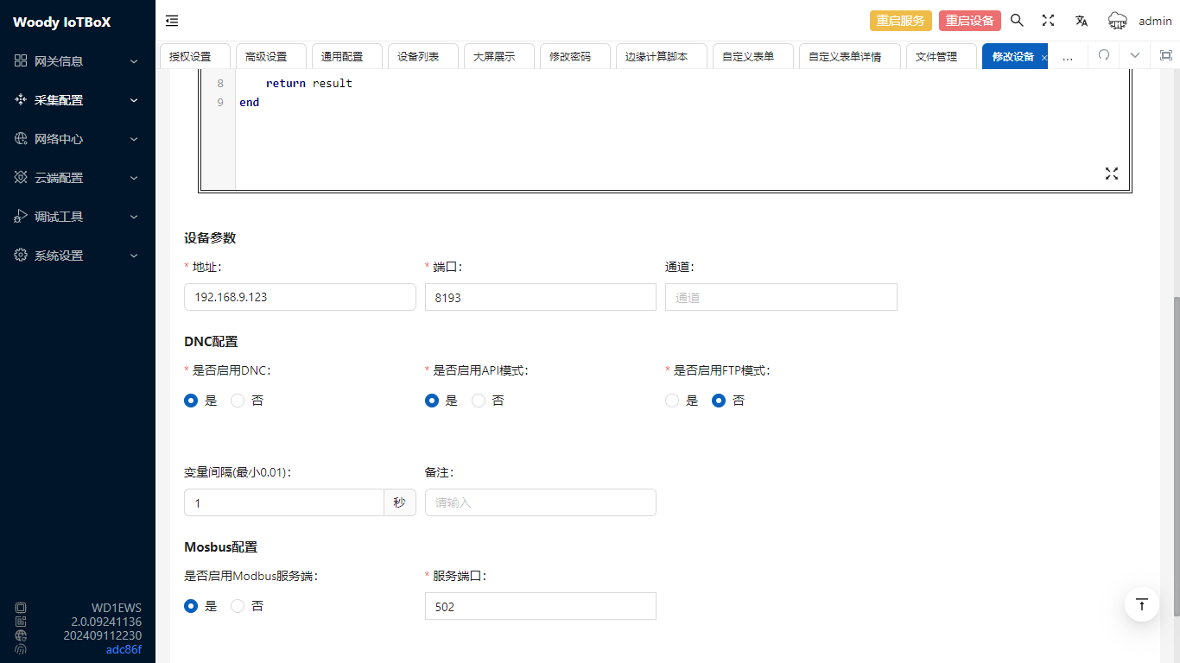The image size is (1180, 663).
Task: Open the tabs dropdown chevron
Action: tap(1134, 56)
